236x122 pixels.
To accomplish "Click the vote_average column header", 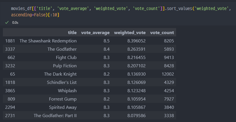I will coord(95,33).
